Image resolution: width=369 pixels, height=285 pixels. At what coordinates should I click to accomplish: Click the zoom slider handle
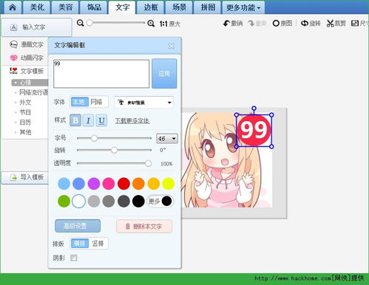tap(89, 23)
